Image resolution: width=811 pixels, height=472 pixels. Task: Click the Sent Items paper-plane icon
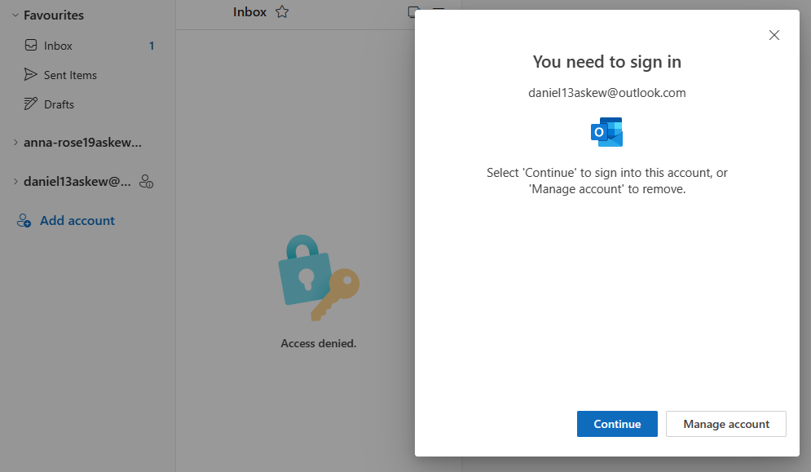pos(30,74)
